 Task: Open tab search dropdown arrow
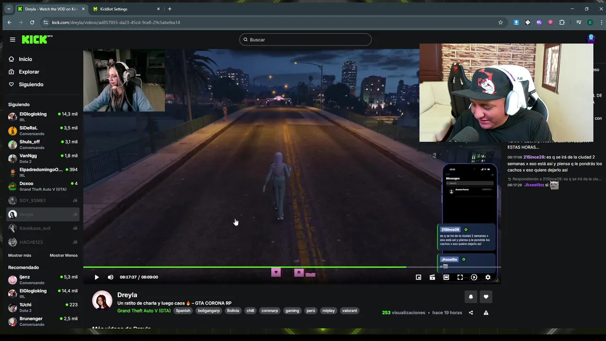coord(8,9)
